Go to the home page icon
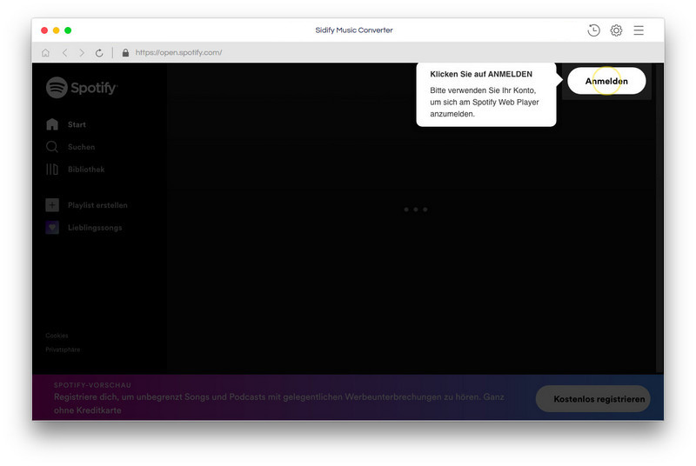Screen dimensions: 696x466 [45, 53]
